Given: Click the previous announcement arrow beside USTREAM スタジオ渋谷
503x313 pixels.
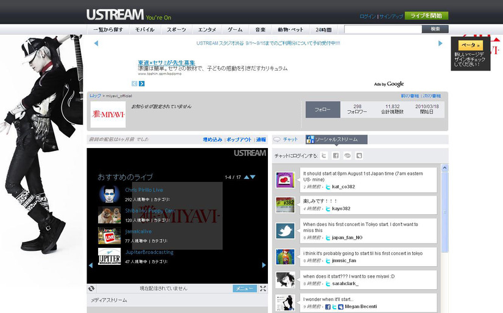Looking at the screenshot, I should (96, 43).
